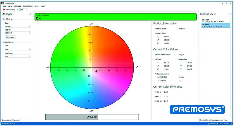Click the Disconnect button
234x127 pixels.
coord(10,37)
